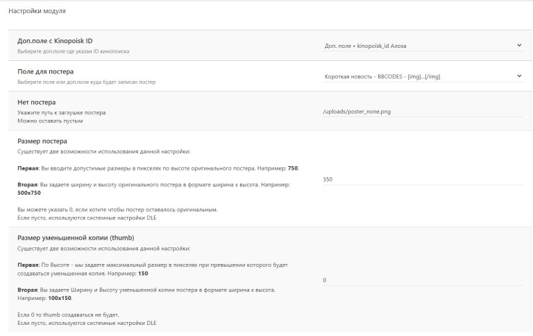
Task: Click the bold example value '500x750'
Action: coord(29,193)
